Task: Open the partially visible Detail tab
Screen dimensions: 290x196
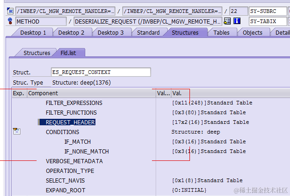Action: click(x=281, y=33)
